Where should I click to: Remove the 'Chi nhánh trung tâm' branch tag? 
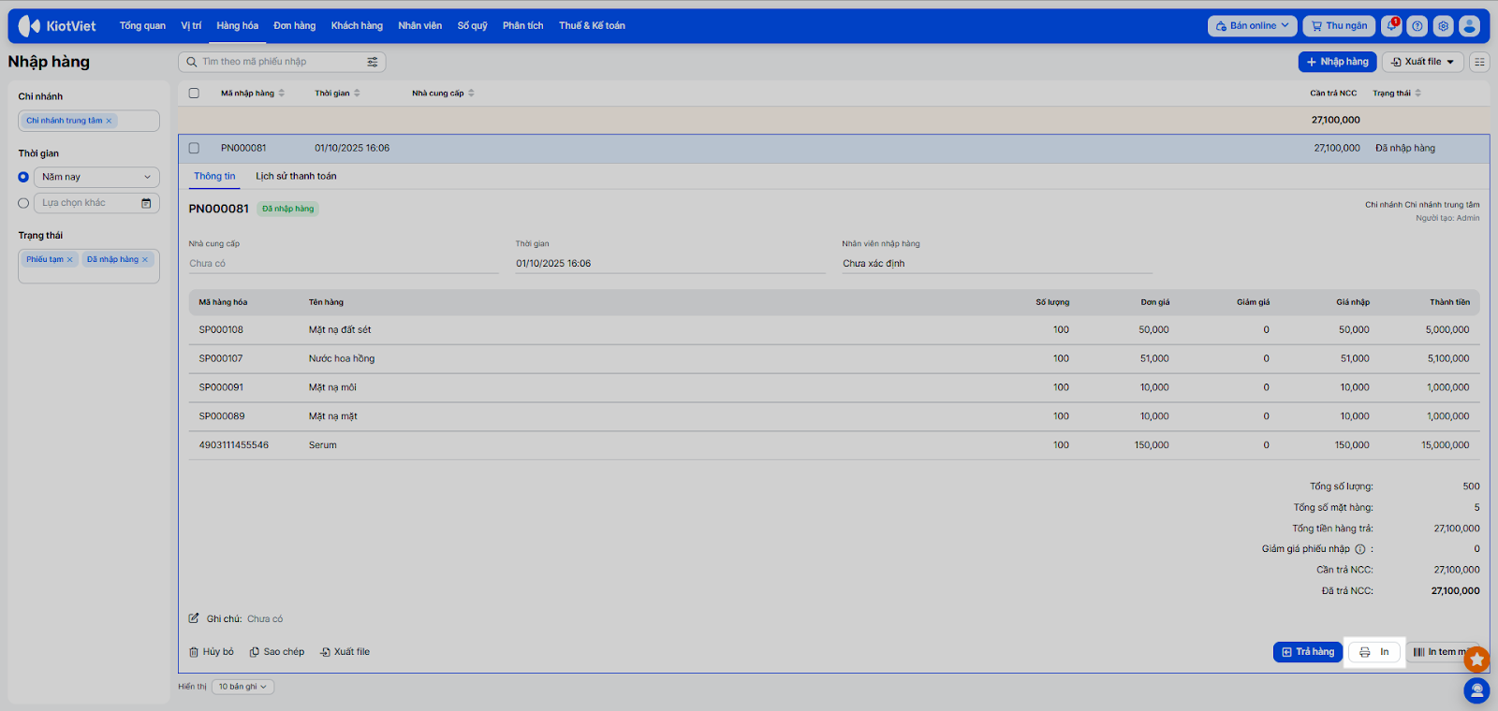tap(109, 121)
